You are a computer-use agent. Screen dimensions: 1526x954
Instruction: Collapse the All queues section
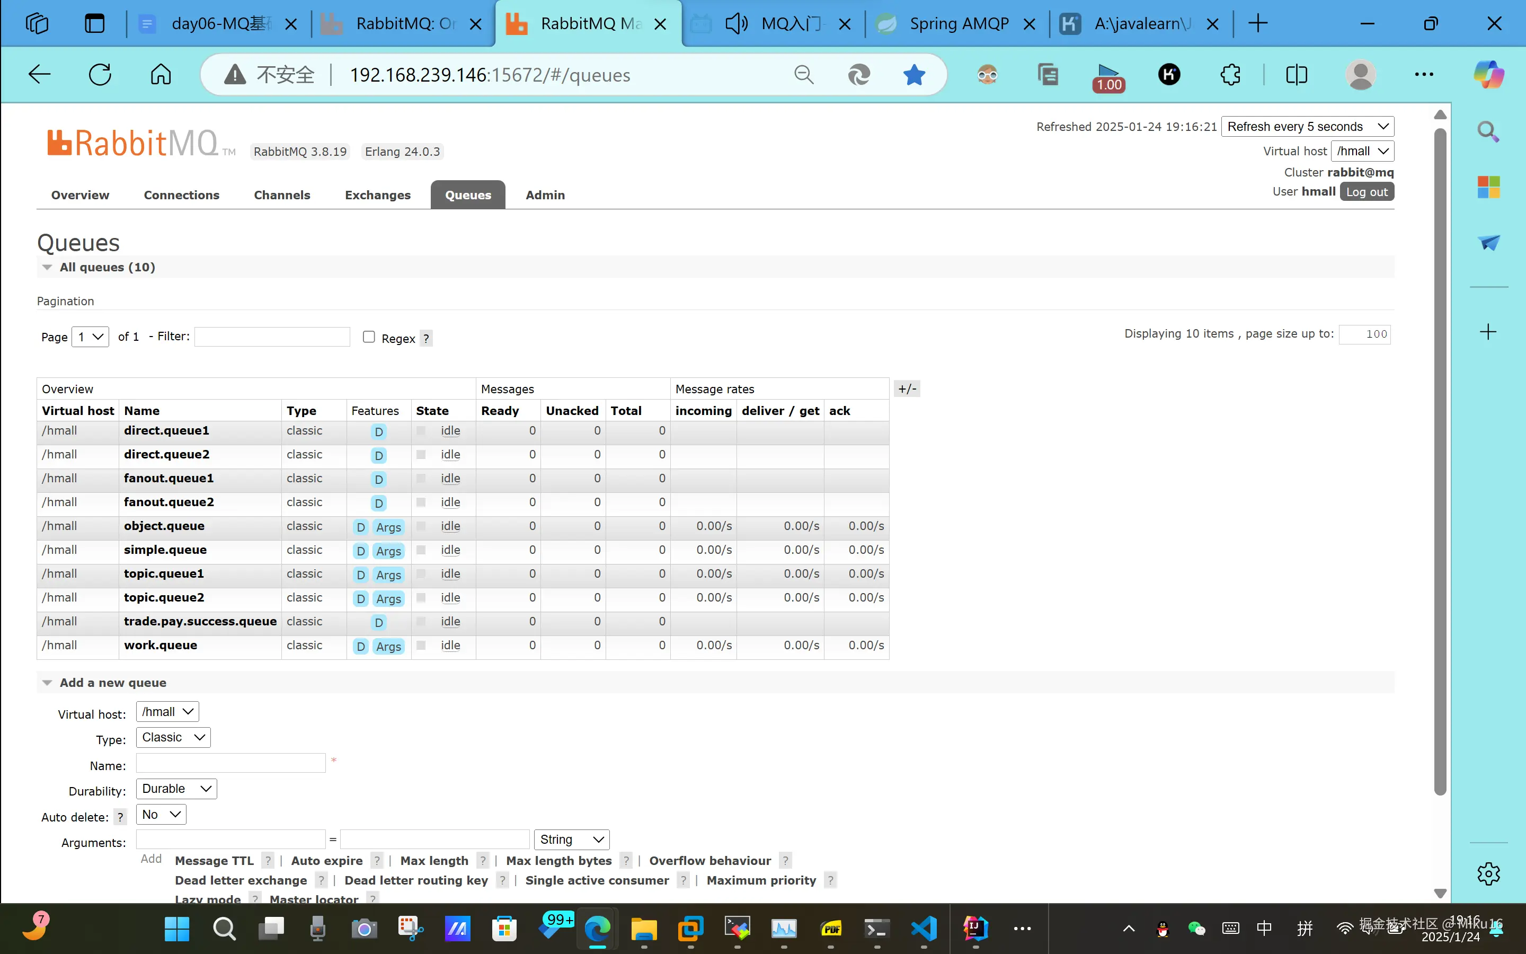[x=47, y=267]
